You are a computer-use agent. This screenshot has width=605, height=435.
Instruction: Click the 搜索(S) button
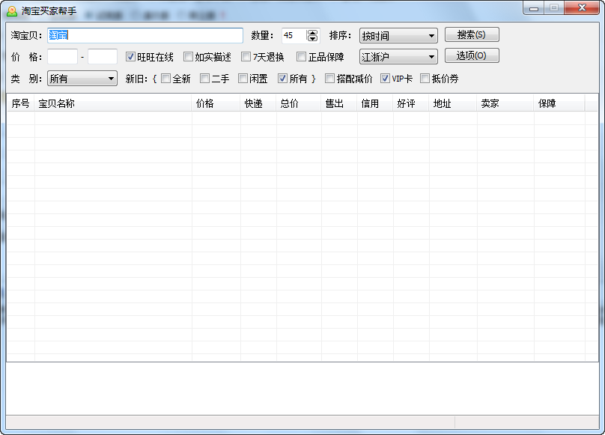click(472, 34)
